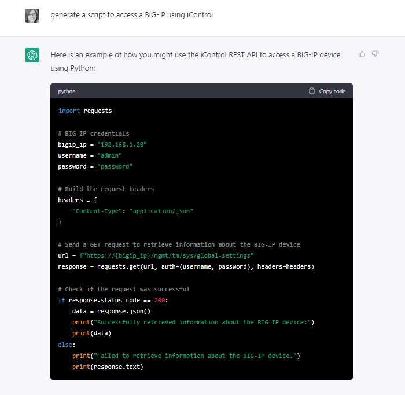Click the 'headers = {' line
Image resolution: width=405 pixels, height=395 pixels.
point(78,200)
